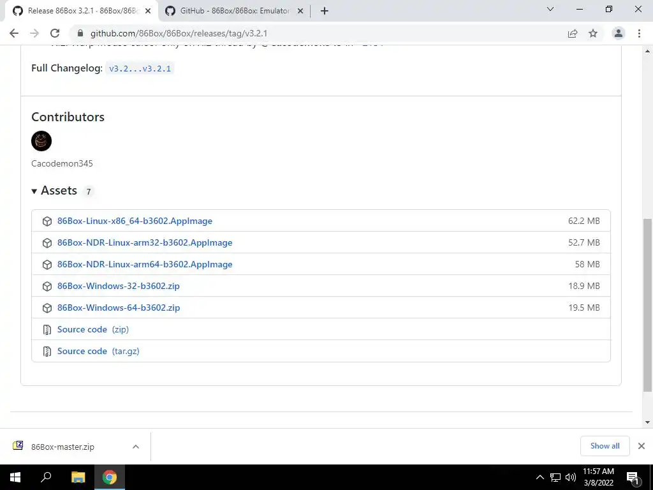
Task: Click the 18.9 MB file size
Action: point(584,286)
